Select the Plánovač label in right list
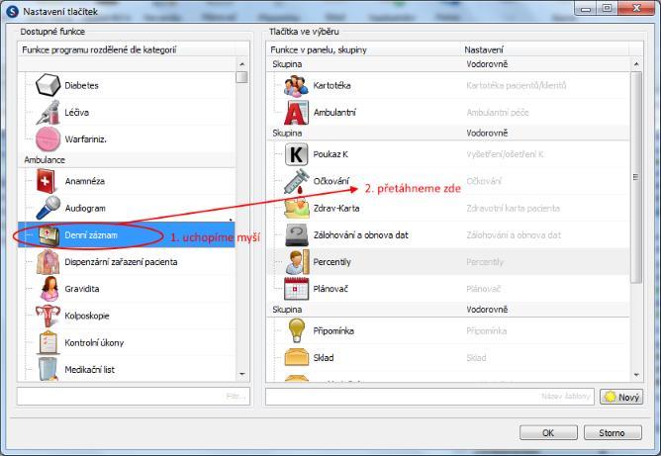Viewport: 661px width, 456px height. pos(330,289)
